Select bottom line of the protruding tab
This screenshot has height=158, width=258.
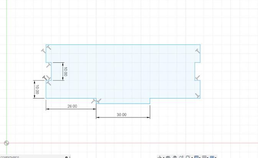(x=123, y=104)
